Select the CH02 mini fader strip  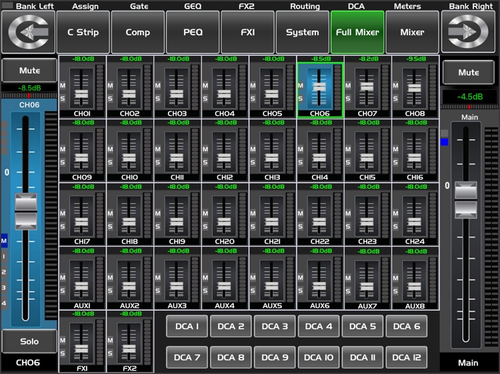(130, 87)
